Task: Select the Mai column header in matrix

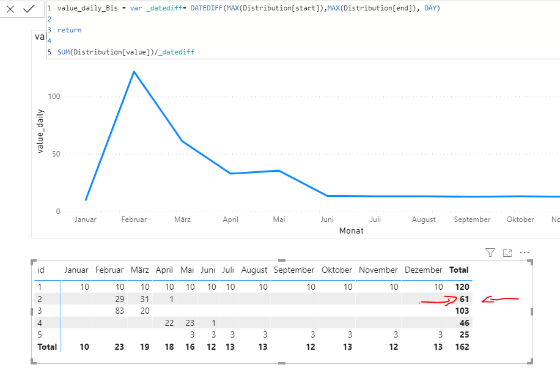Action: pos(187,270)
